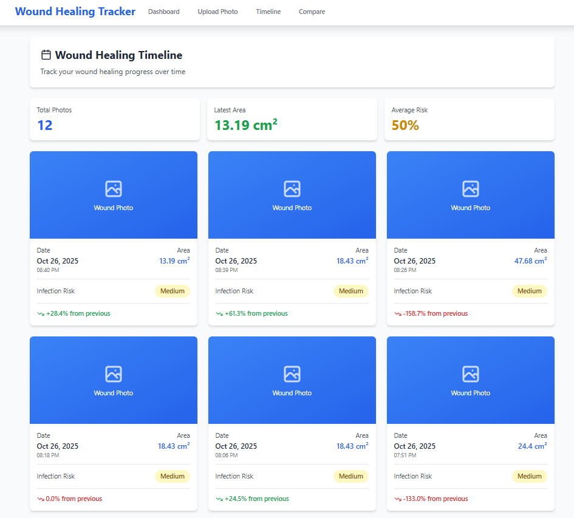The image size is (574, 518).
Task: Click the calendar icon beside Wound Healing Timeline
Action: 46,55
